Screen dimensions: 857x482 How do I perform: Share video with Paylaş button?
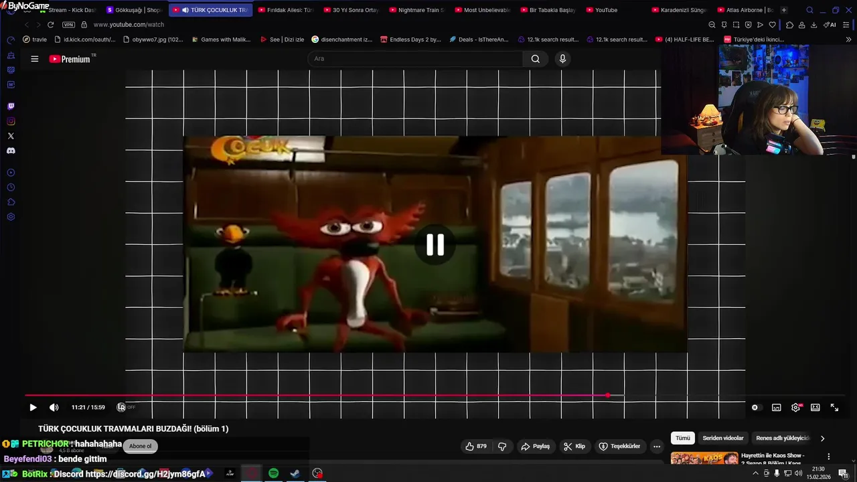(x=535, y=447)
